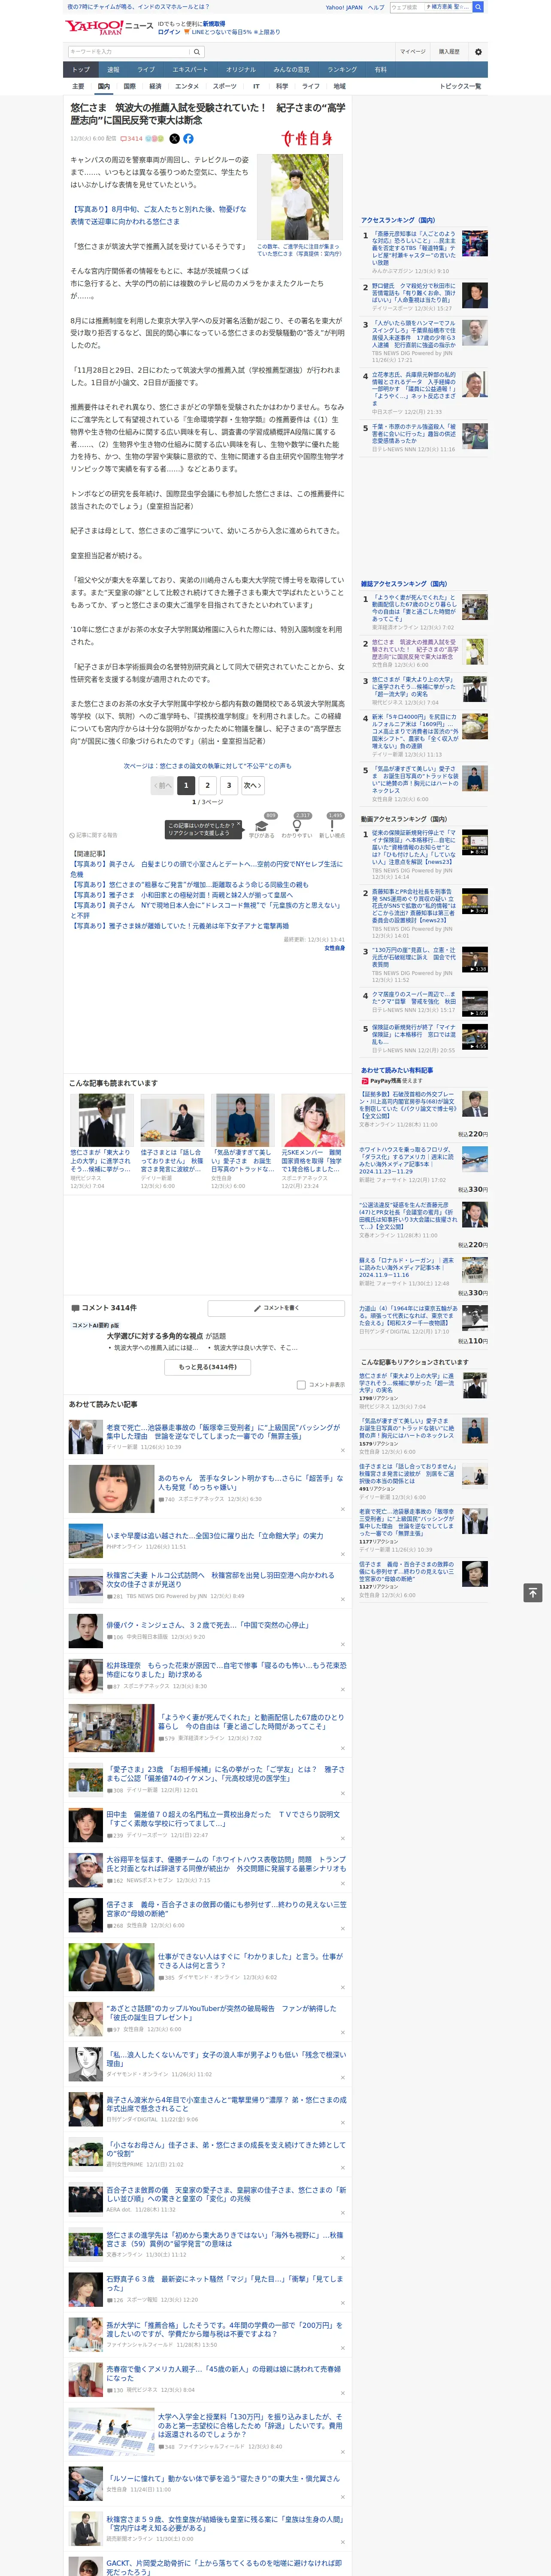
Task: Select the ランキング tab
Action: (x=342, y=70)
